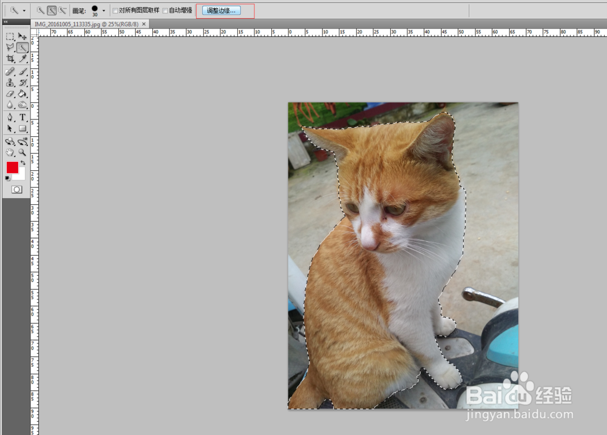Image resolution: width=607 pixels, height=435 pixels.
Task: Select the Move tool
Action: click(22, 36)
